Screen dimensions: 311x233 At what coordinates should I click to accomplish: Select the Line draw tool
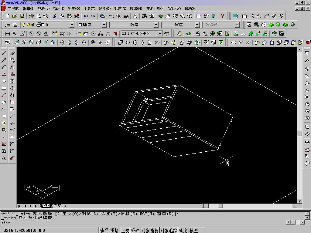click(x=4, y=53)
